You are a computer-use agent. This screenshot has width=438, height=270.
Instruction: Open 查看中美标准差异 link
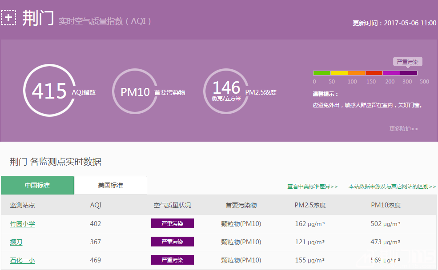click(312, 187)
